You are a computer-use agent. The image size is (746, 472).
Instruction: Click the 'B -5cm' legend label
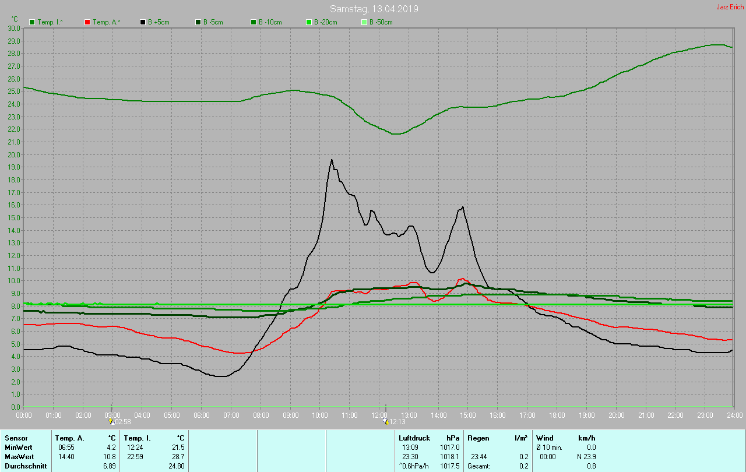[x=214, y=22]
